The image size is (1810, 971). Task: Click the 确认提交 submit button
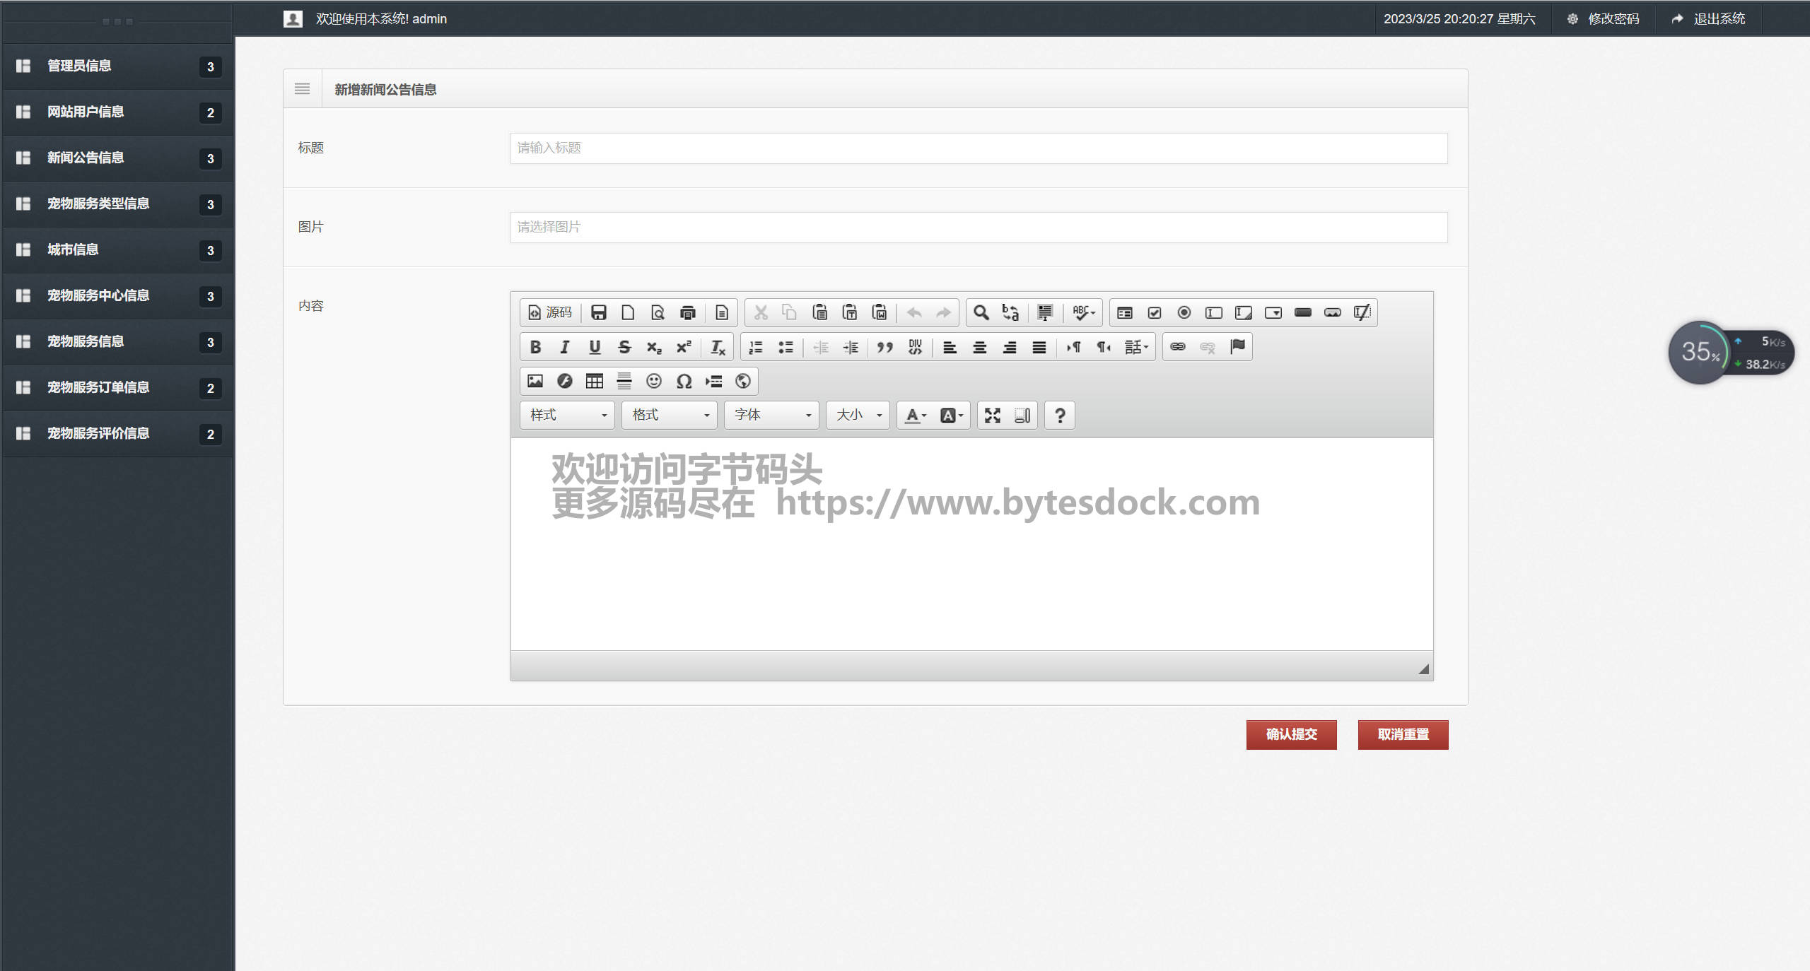tap(1291, 734)
